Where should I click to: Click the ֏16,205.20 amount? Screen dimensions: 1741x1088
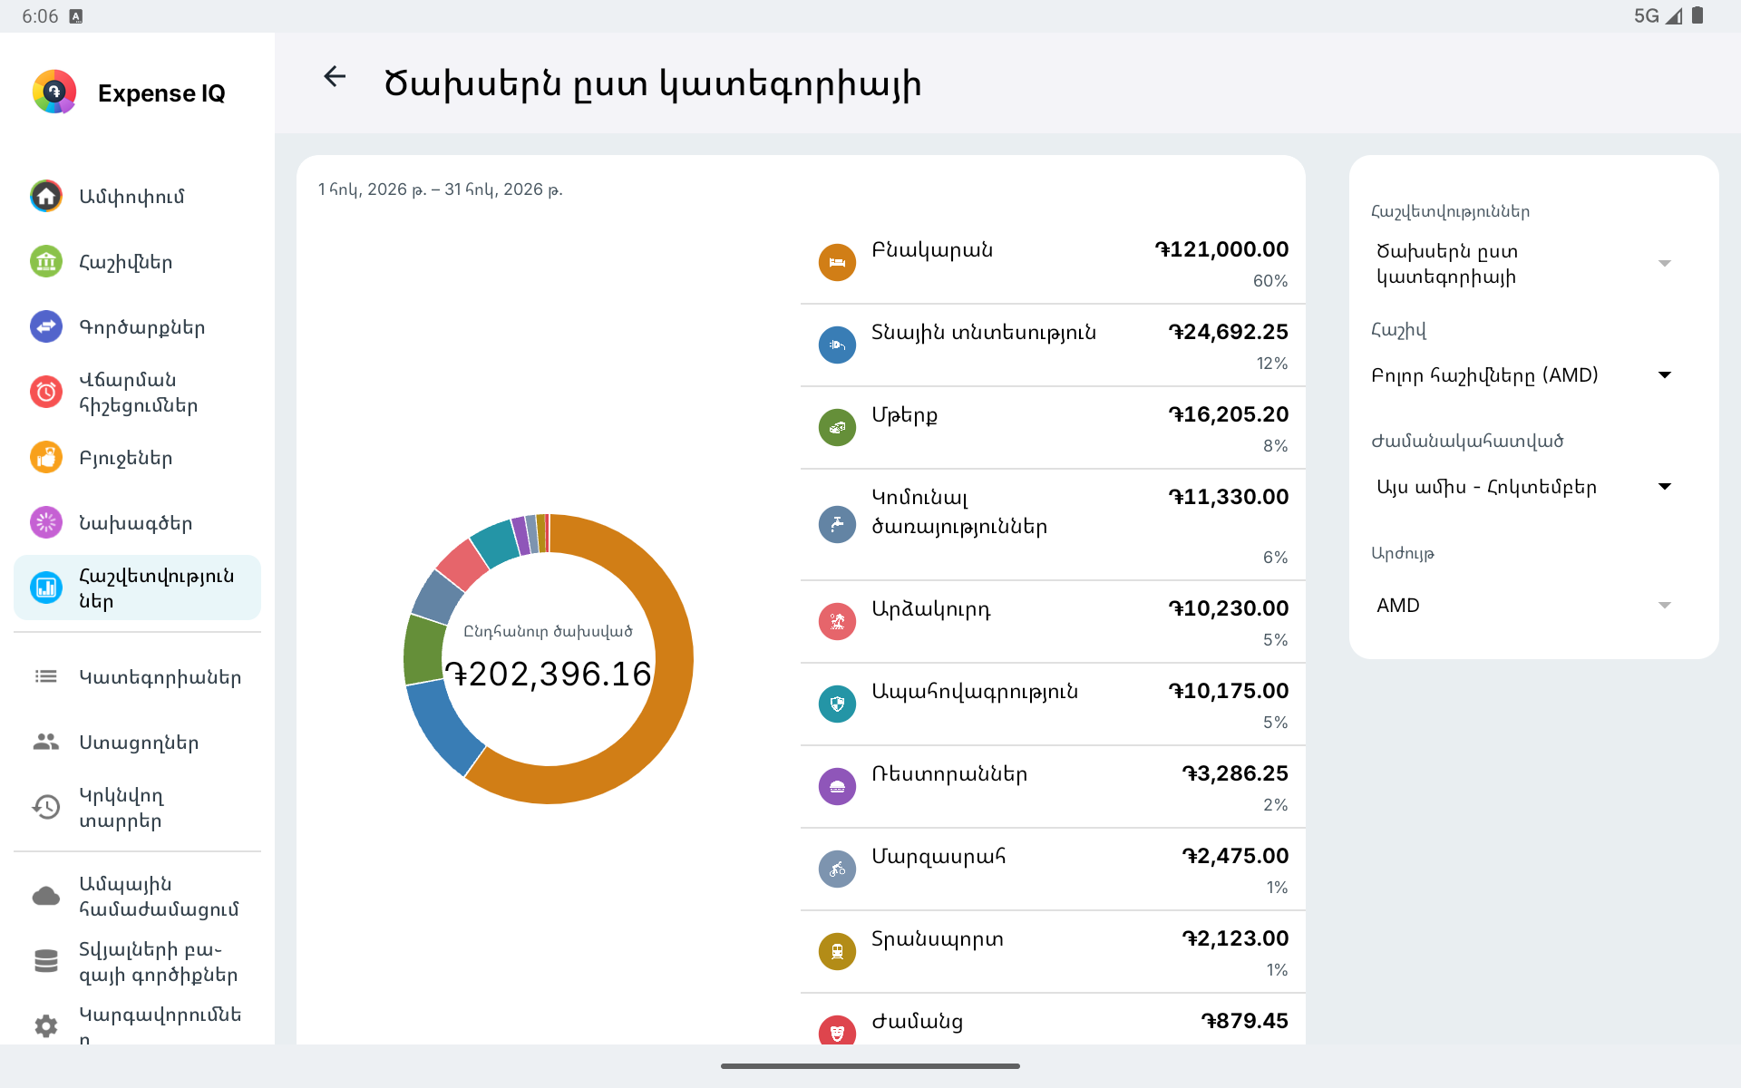click(x=1228, y=414)
